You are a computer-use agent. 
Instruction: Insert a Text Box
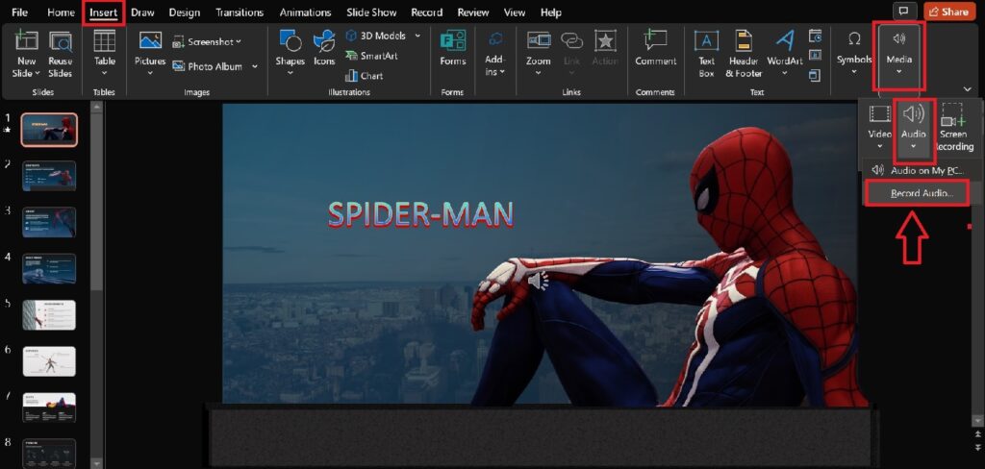(x=707, y=54)
